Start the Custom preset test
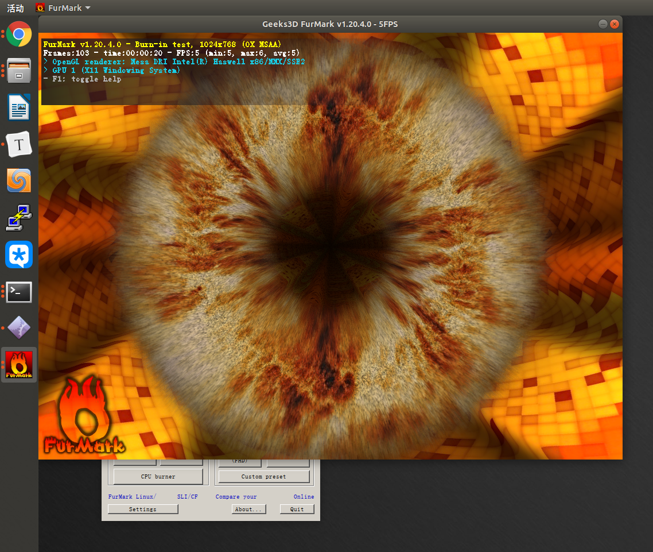The width and height of the screenshot is (653, 552). (263, 476)
